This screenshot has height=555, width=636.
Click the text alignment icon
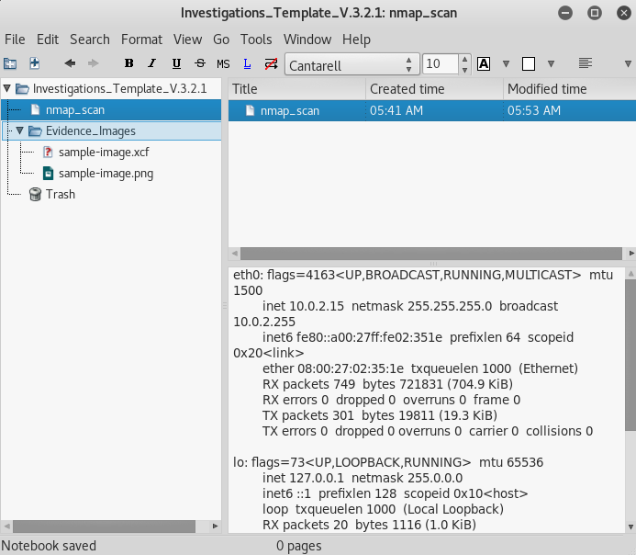585,63
